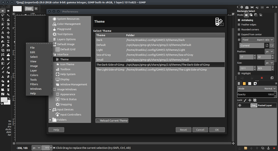The height and width of the screenshot is (151, 278).
Task: Duplicate the layer icon
Action: (263, 148)
